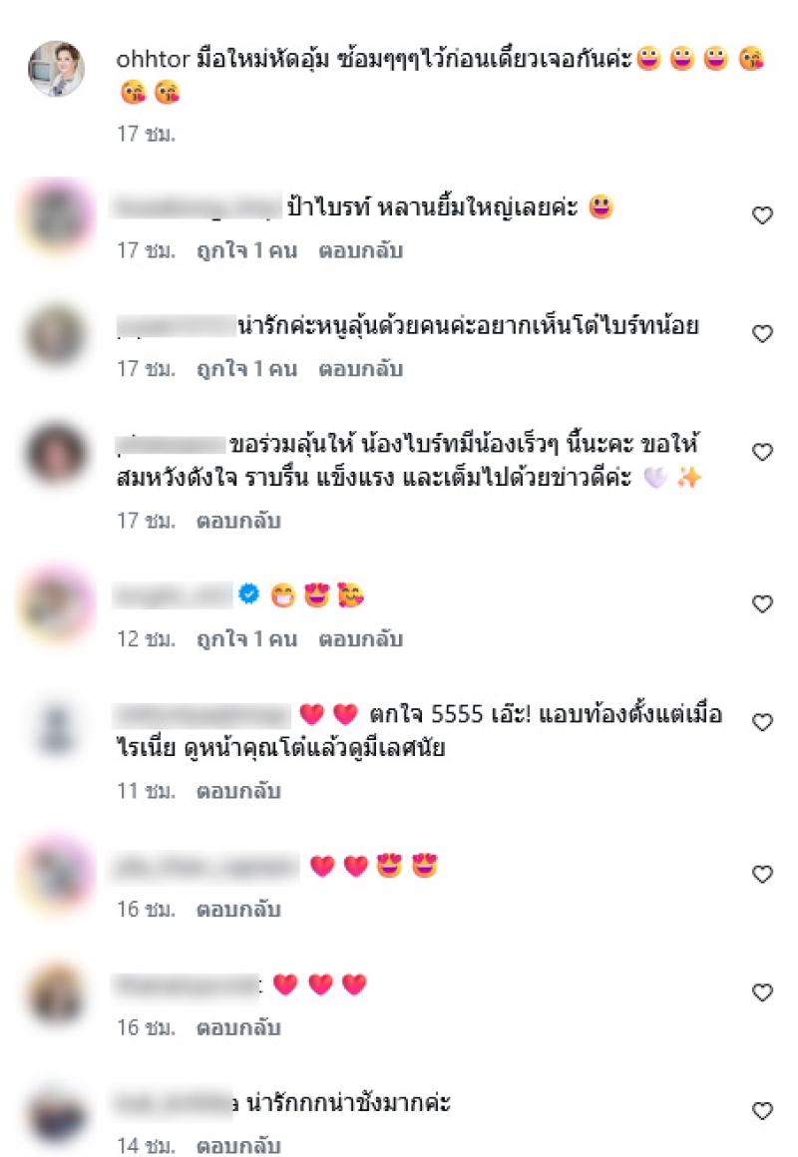Click the blue verified badge icon
The width and height of the screenshot is (798, 1157).
tap(248, 593)
